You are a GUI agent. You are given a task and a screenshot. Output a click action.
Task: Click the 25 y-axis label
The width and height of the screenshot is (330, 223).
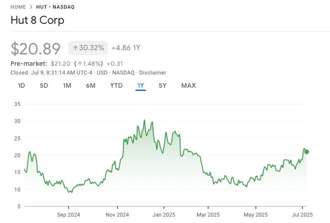(17, 138)
